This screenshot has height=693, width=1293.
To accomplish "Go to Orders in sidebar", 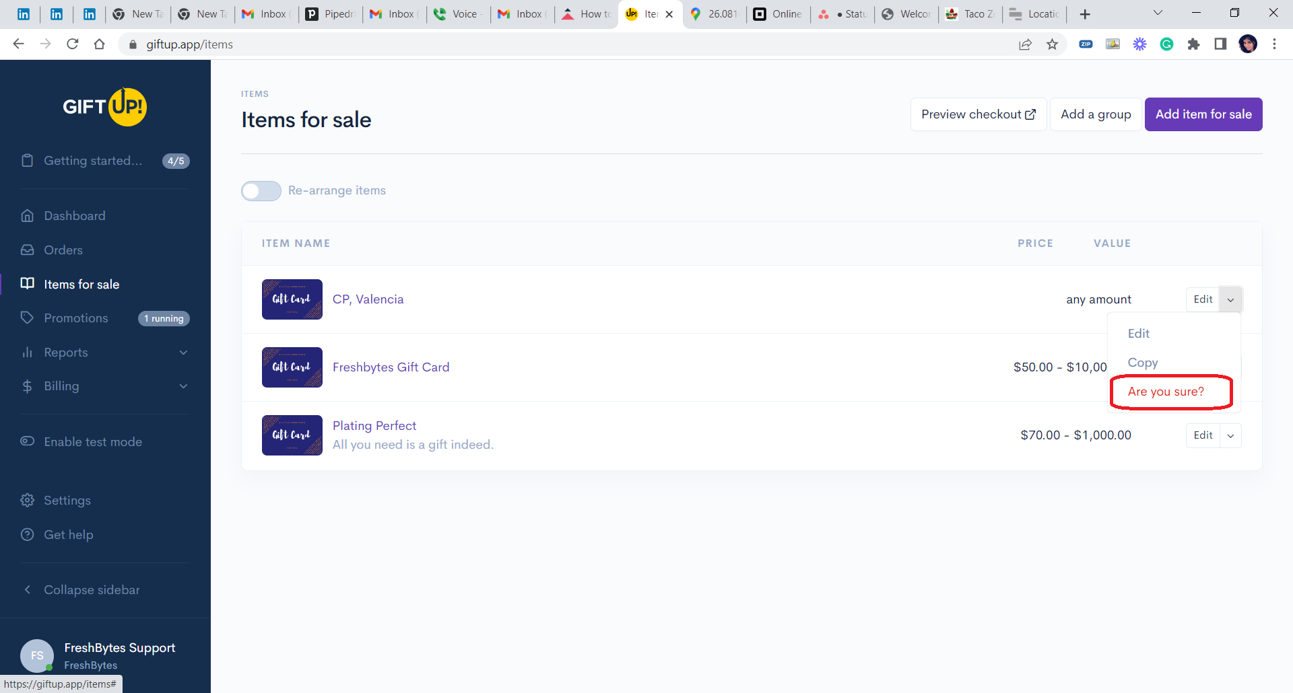I will (63, 250).
